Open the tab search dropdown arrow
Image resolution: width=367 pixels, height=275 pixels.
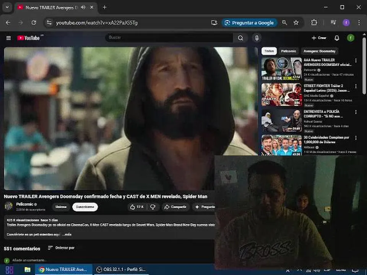coord(7,7)
